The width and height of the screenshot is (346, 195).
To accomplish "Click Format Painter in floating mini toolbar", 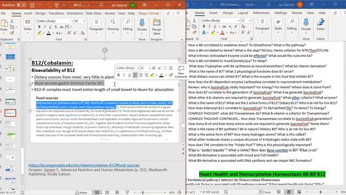I will pos(171,75).
